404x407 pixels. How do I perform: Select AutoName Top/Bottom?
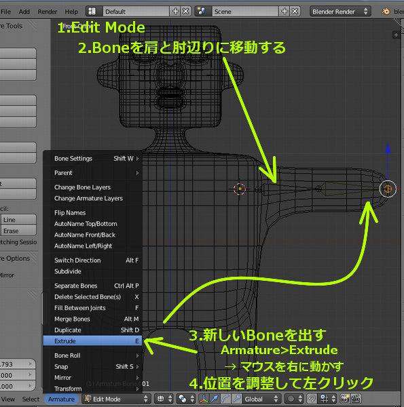click(93, 224)
